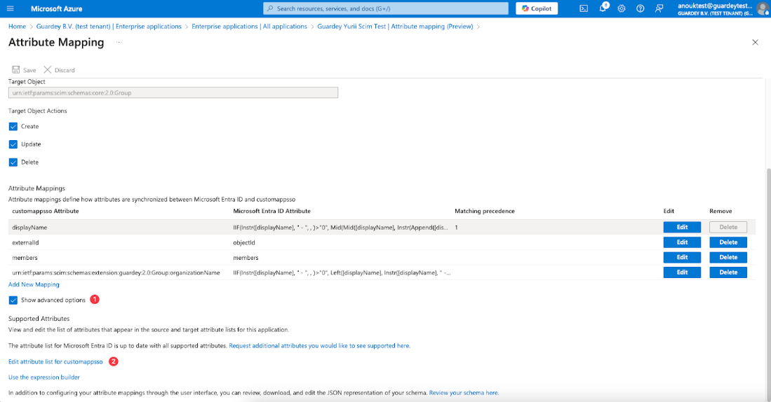Viewport: 771px width, 402px height.
Task: Click the search resources input field
Action: click(x=386, y=8)
